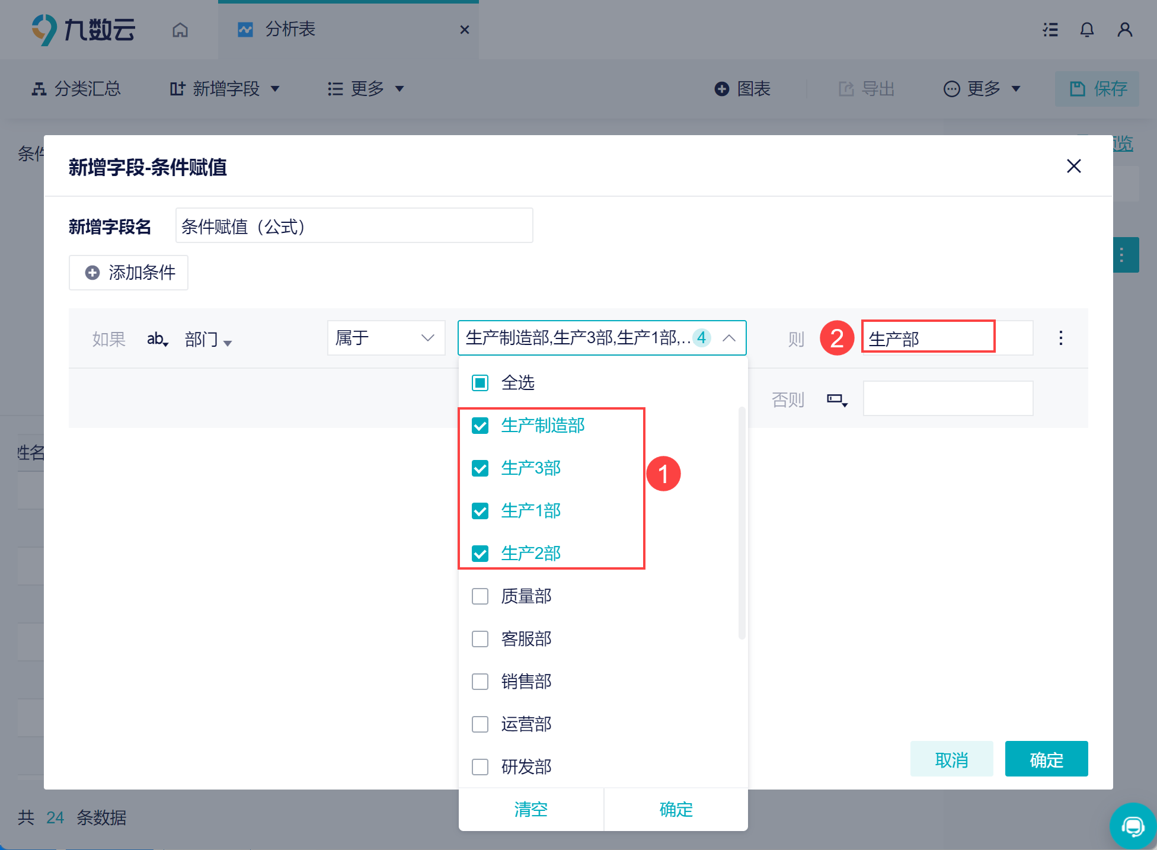Image resolution: width=1157 pixels, height=850 pixels.
Task: Click 清空 to clear selected departments
Action: tap(531, 809)
